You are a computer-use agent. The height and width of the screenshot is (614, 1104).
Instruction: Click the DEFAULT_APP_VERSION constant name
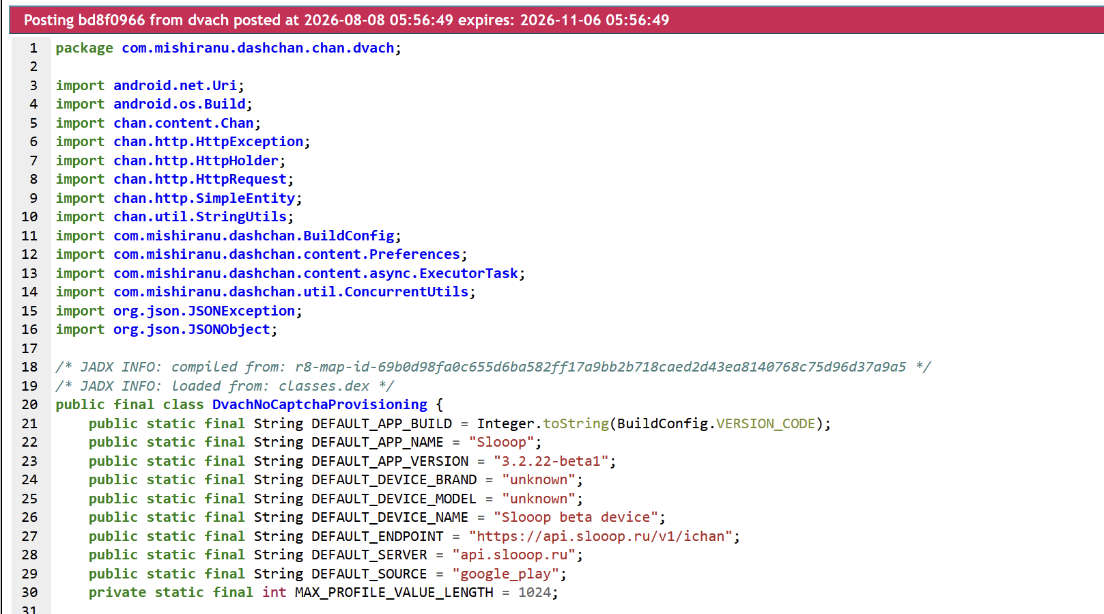coord(390,461)
